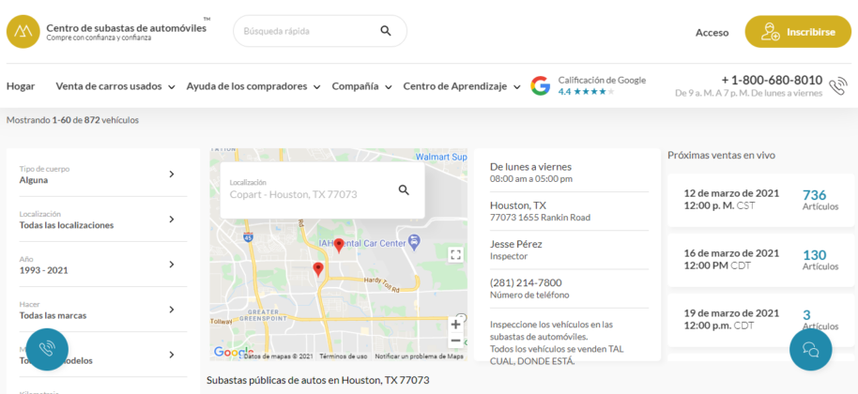Click the phone icon beside 1-800-680-8010
Viewport: 858px width, 394px height.
click(837, 87)
